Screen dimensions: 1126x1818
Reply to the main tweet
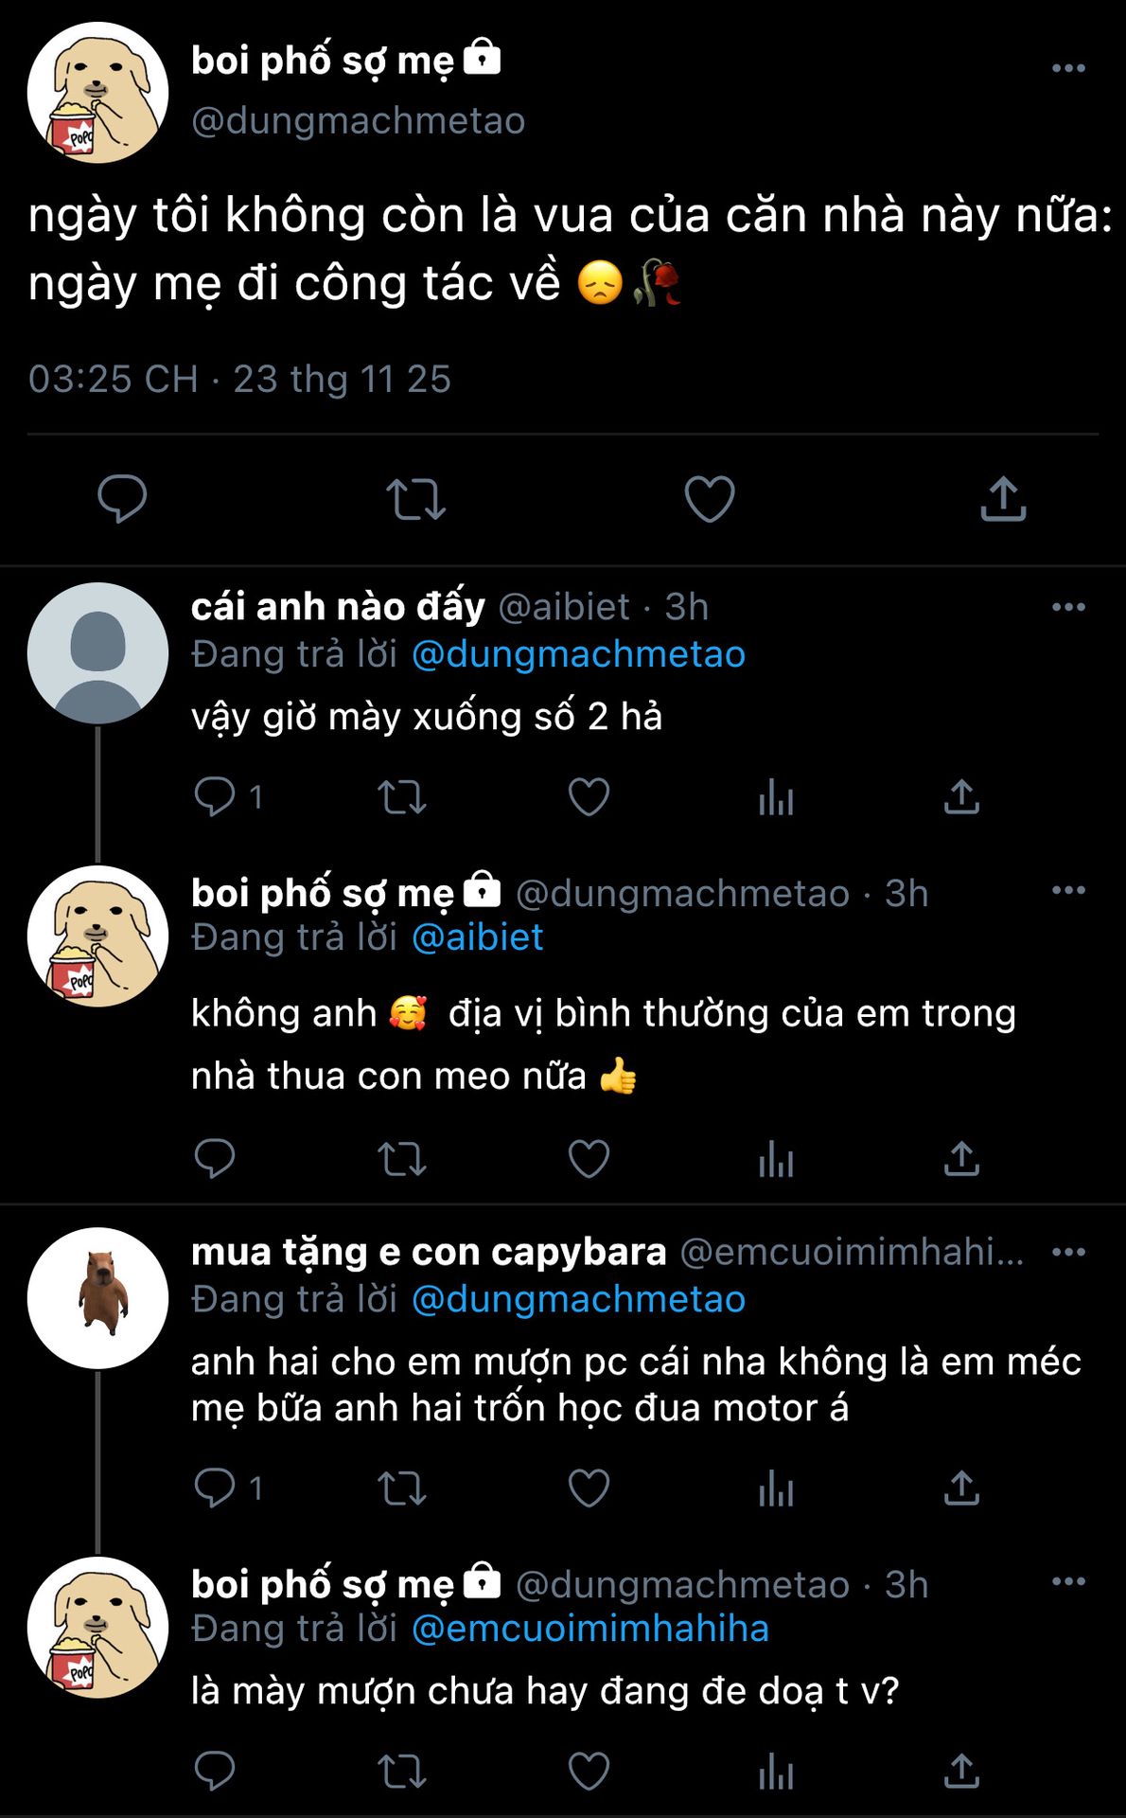coord(122,499)
